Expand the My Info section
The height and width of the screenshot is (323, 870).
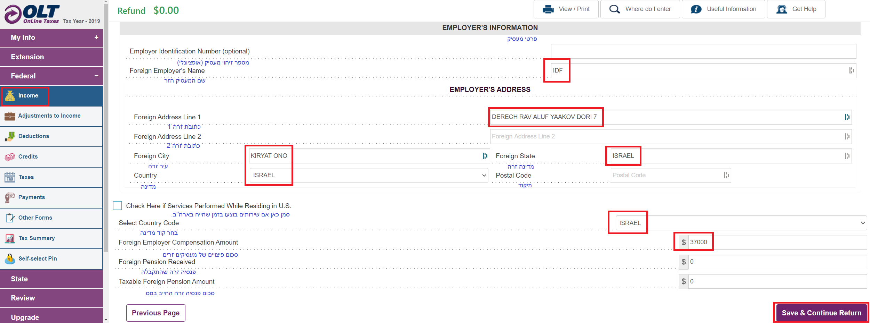click(x=51, y=37)
